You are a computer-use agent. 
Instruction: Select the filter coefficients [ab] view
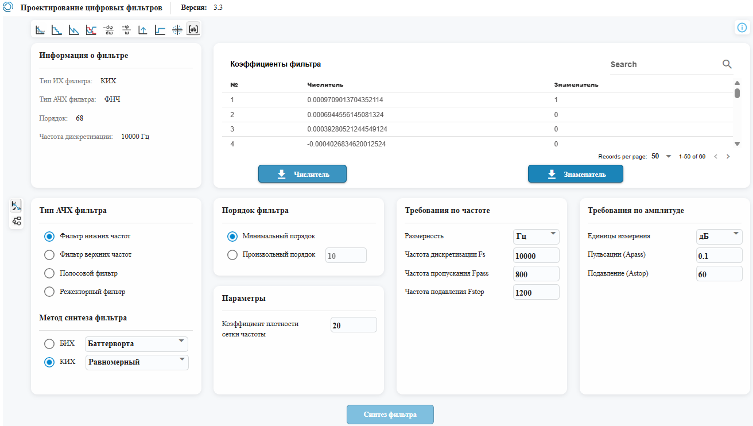[x=193, y=29]
